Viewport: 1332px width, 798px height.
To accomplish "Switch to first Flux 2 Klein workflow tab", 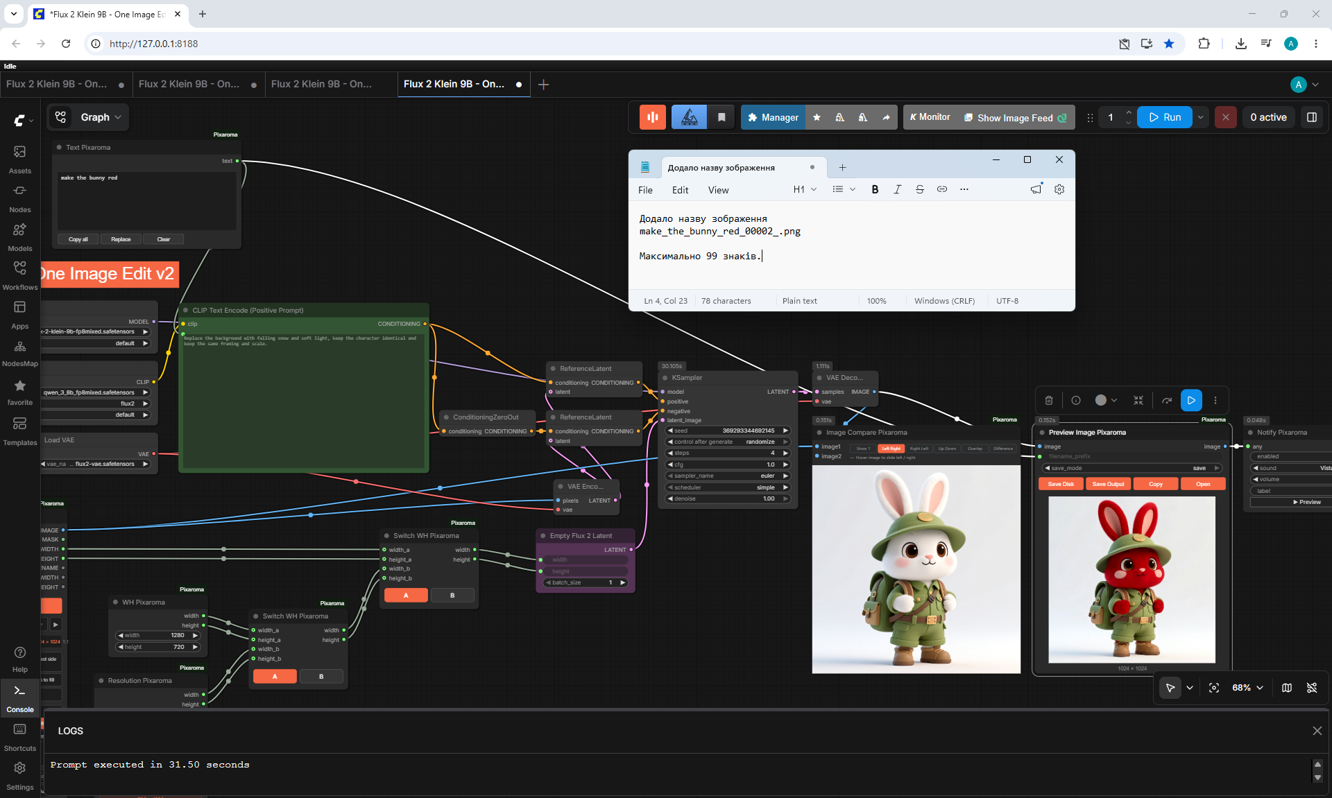I will [65, 84].
